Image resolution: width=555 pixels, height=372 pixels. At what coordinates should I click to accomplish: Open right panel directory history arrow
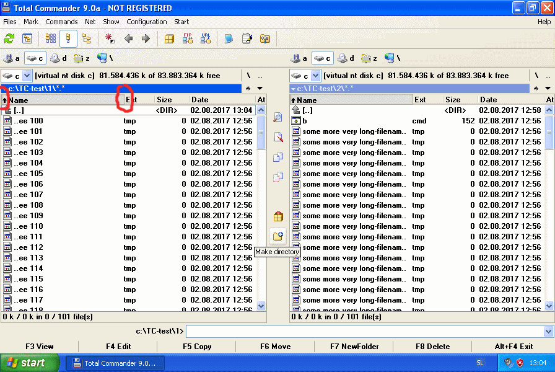(x=548, y=88)
